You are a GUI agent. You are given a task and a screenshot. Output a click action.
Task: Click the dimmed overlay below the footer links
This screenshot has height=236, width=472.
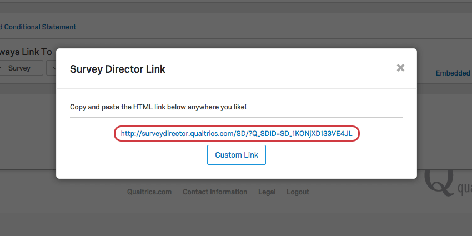[x=236, y=225]
